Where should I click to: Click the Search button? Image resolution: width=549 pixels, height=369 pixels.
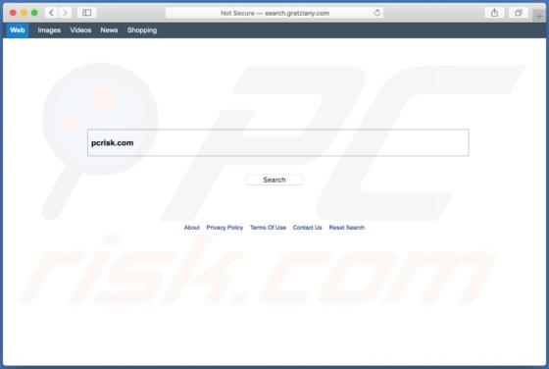274,180
